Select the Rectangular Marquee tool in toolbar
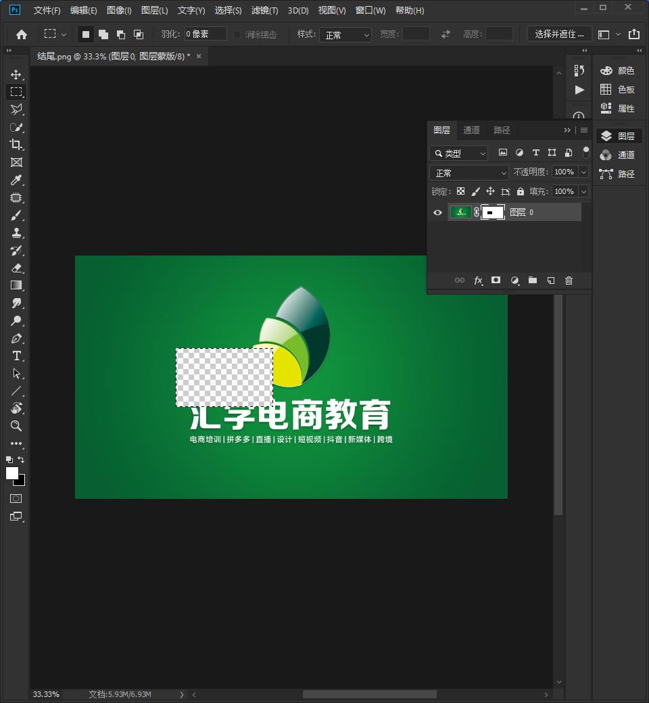 point(16,92)
